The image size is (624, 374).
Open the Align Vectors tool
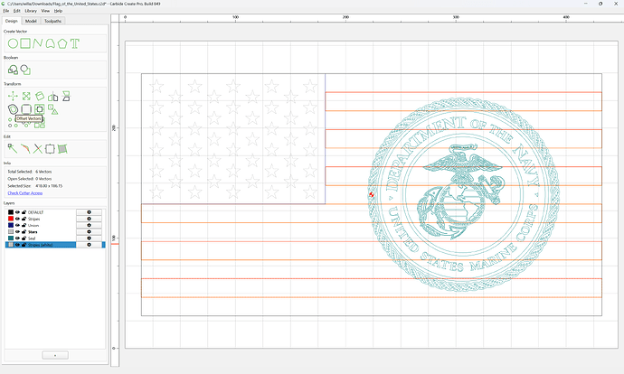tap(40, 109)
